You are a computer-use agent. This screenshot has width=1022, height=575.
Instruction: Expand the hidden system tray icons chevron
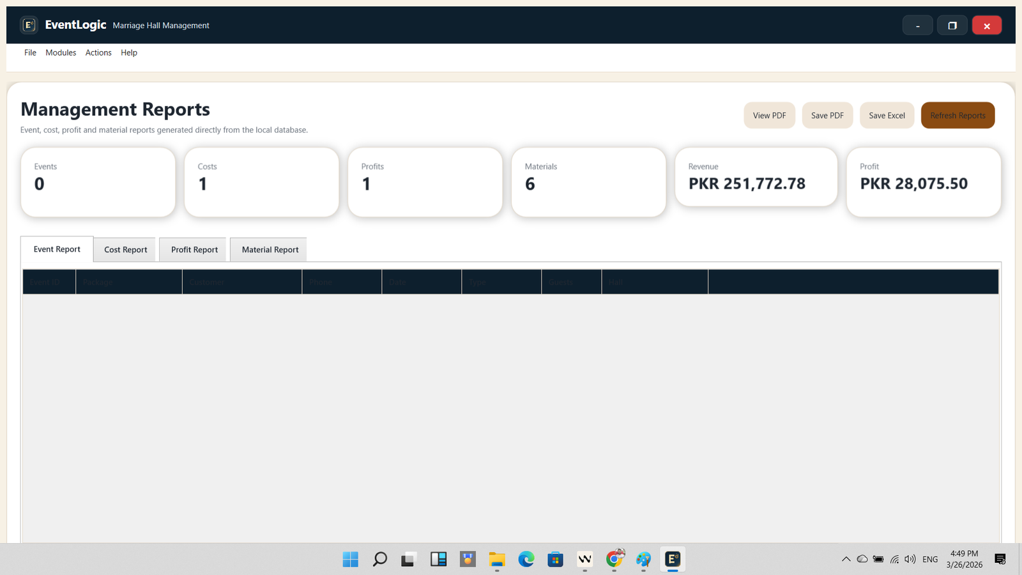(x=846, y=560)
